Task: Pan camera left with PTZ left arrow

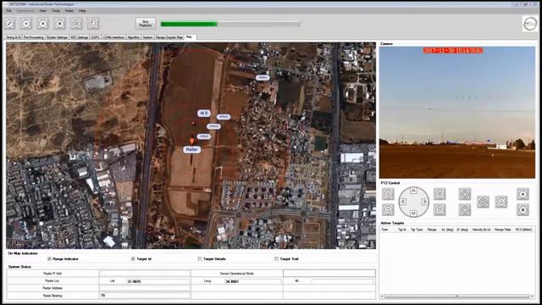Action: click(x=403, y=202)
